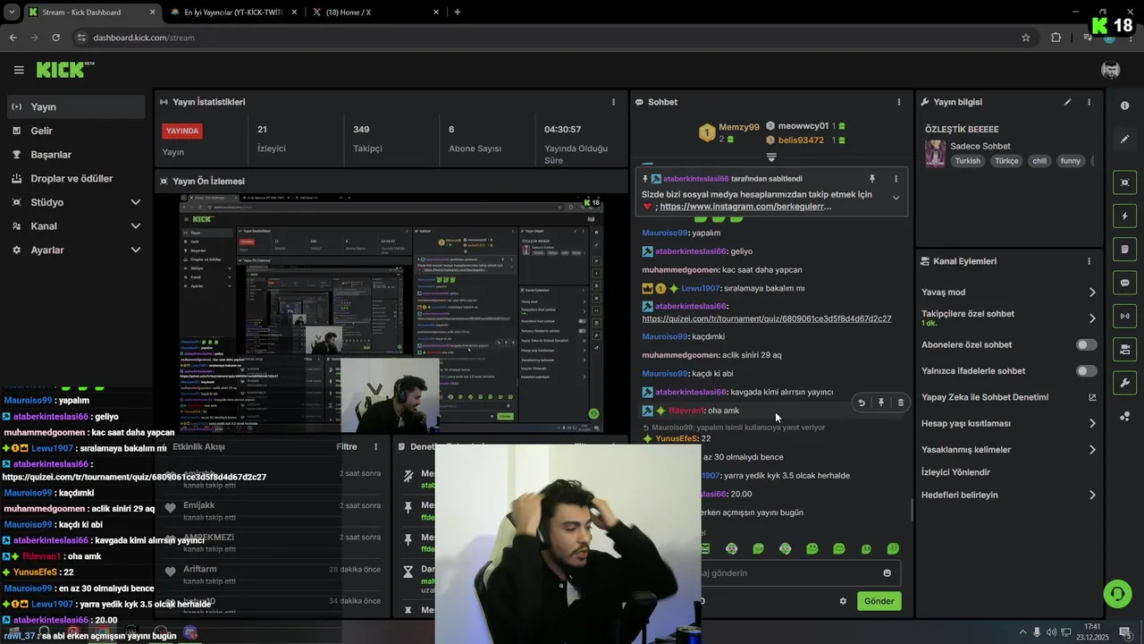
Task: Open the emoji picker in chat input
Action: coord(887,573)
